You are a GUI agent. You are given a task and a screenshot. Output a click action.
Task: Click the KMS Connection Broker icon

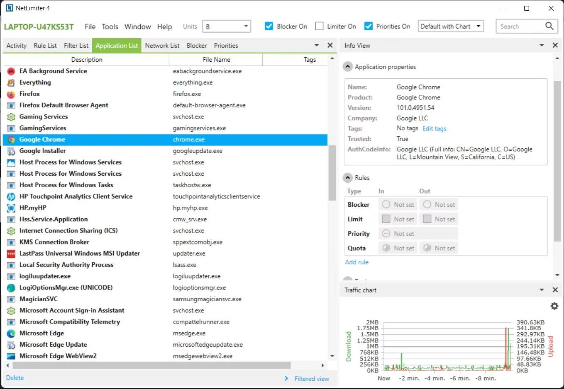tap(11, 242)
